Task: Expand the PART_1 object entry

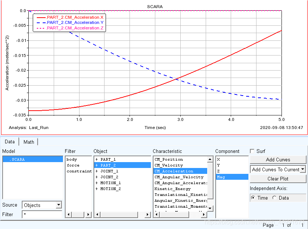Action: tap(97, 160)
